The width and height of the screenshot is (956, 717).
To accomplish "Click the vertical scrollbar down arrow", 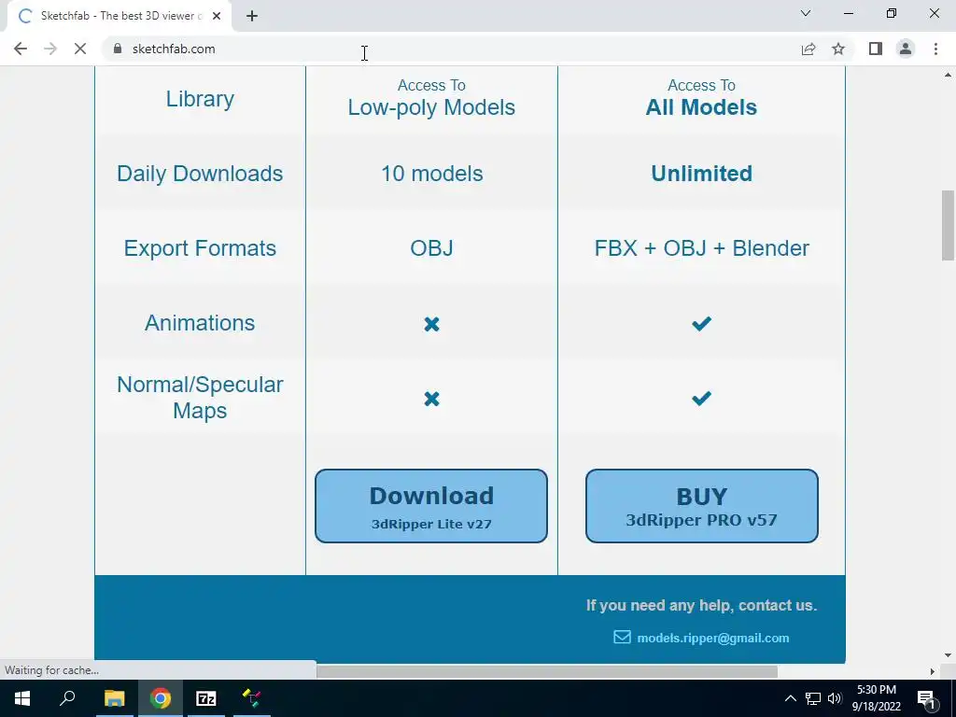I will pyautogui.click(x=948, y=655).
